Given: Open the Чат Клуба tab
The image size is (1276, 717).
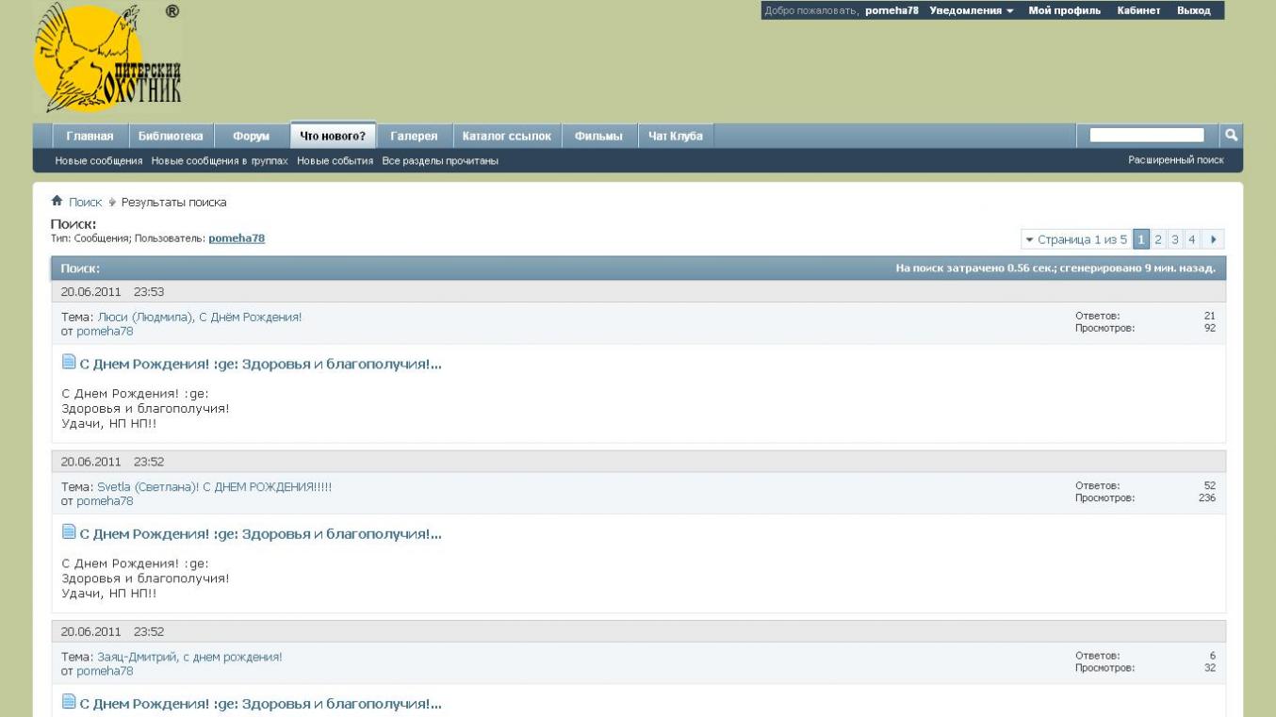Looking at the screenshot, I should point(675,137).
